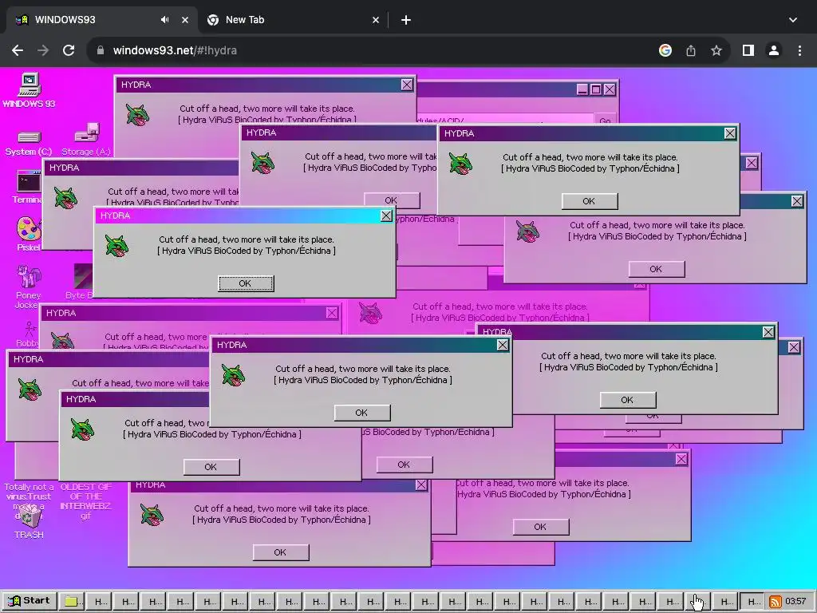Open the Storage (A:) floppy icon
817x613 pixels.
click(x=86, y=140)
